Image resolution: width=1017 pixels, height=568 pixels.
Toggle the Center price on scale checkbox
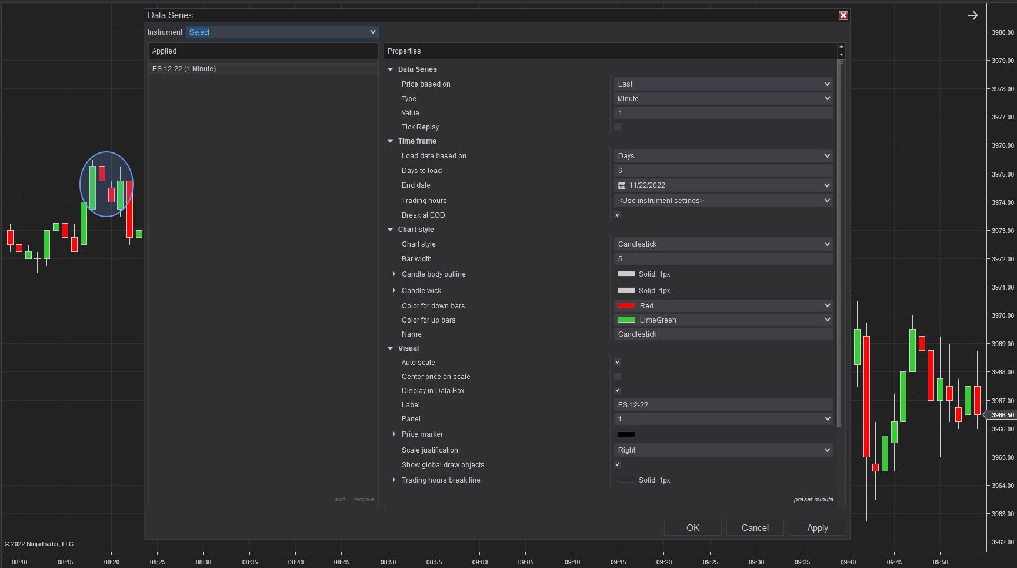coord(618,377)
